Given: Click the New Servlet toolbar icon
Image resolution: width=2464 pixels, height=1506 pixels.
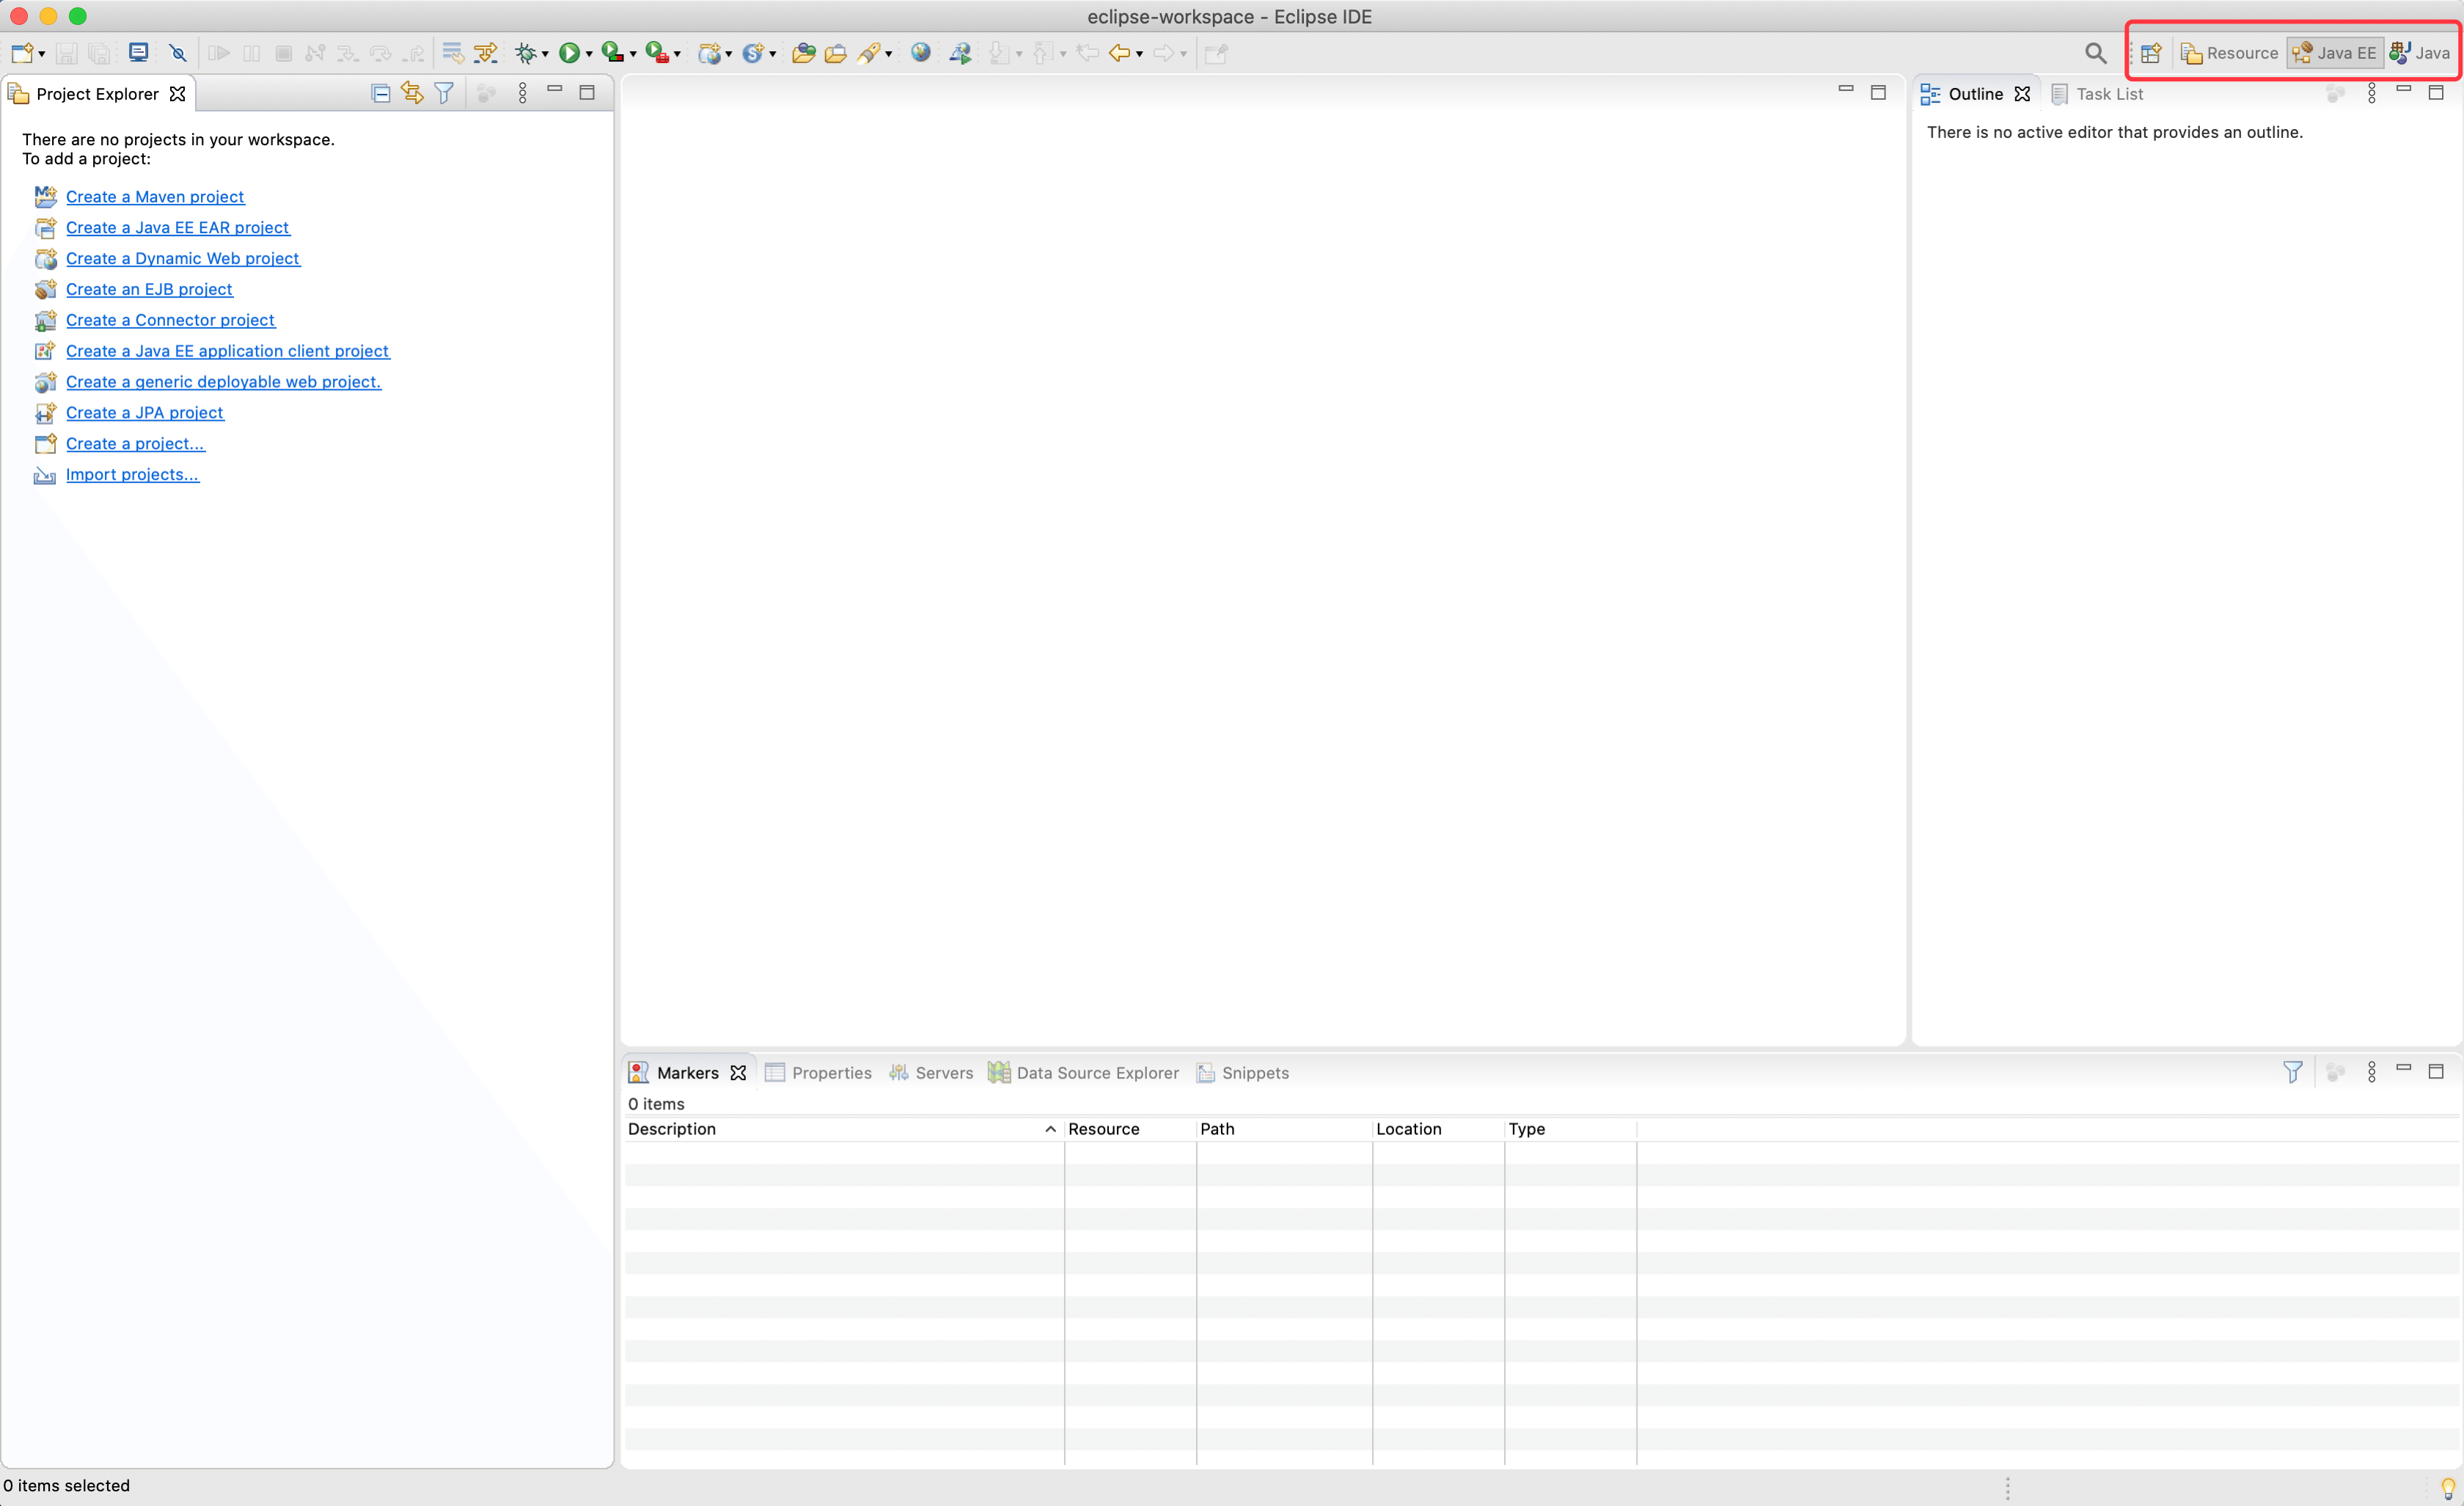Looking at the screenshot, I should click(x=753, y=53).
